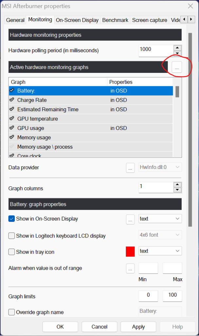The image size is (199, 336).
Task: Click the Data provider ellipsis button
Action: tap(130, 168)
